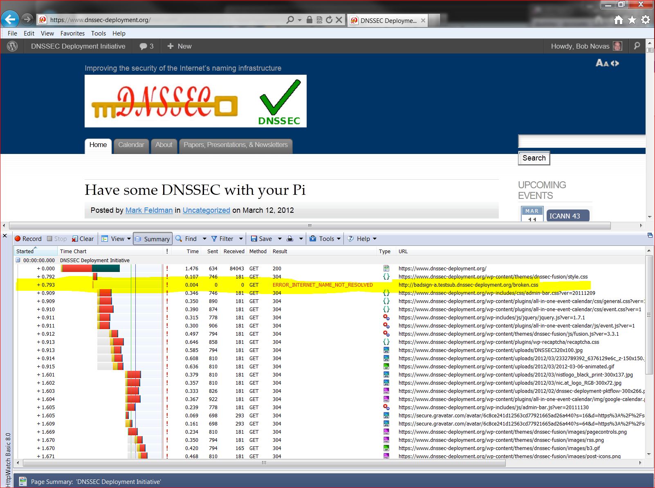Select the ERROR_INTERNET_NAME_NOT_RESOLVED request row
The width and height of the screenshot is (655, 488).
330,285
